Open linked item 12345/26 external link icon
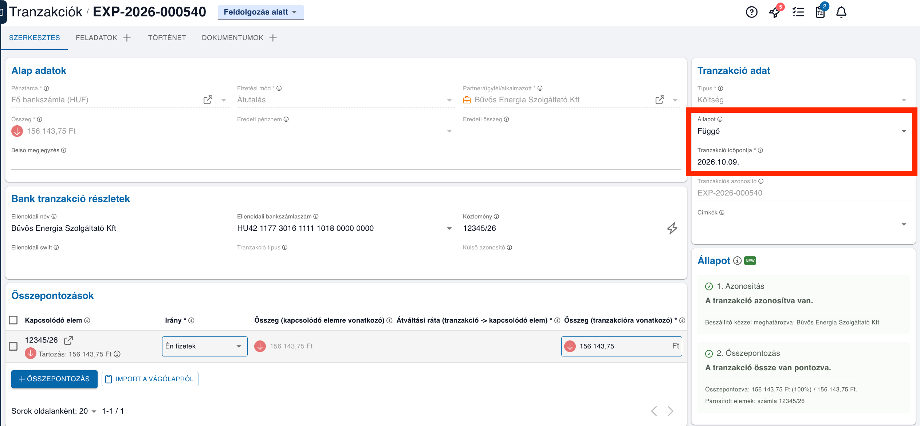 [x=68, y=340]
